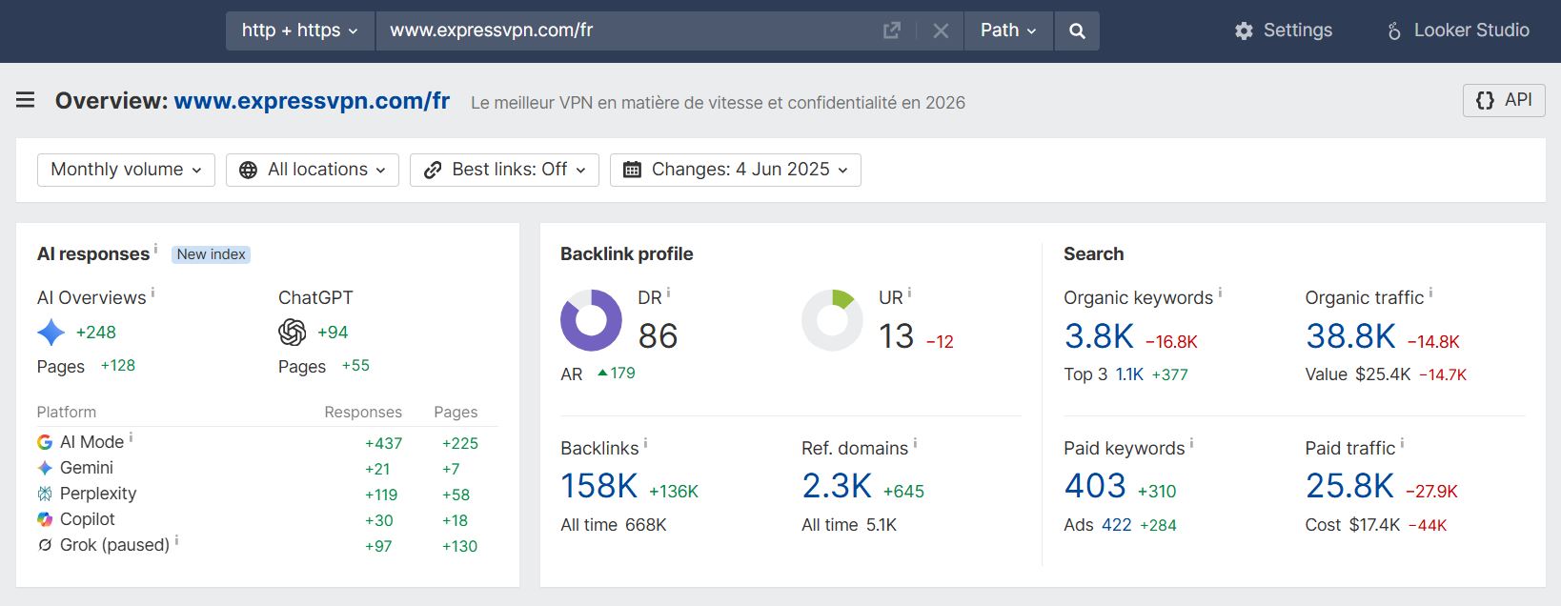Click the AI Mode responses +437
The image size is (1561, 606).
[x=383, y=443]
